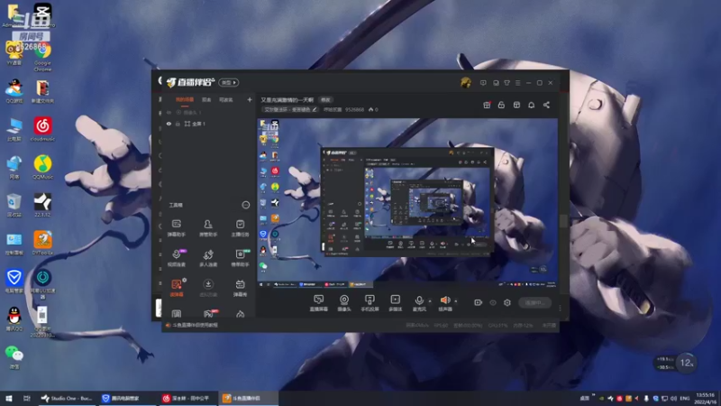721x406 pixels.
Task: Add 多媒体 media source
Action: 395,303
